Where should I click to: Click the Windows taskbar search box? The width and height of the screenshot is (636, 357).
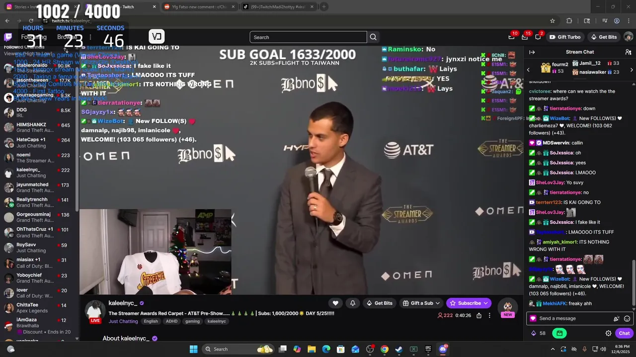(238, 349)
